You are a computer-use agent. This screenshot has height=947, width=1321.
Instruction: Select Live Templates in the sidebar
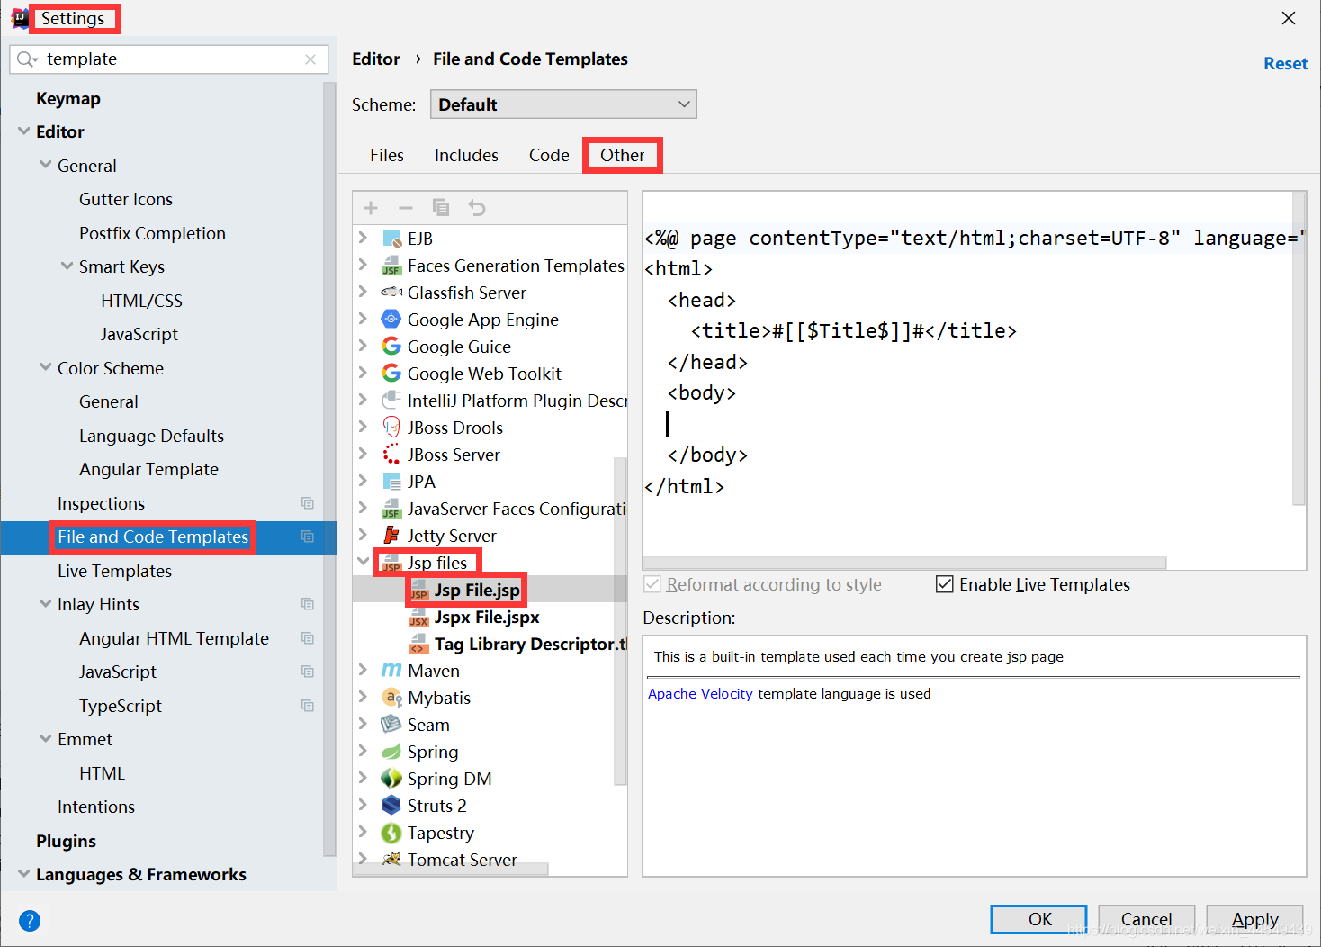114,571
